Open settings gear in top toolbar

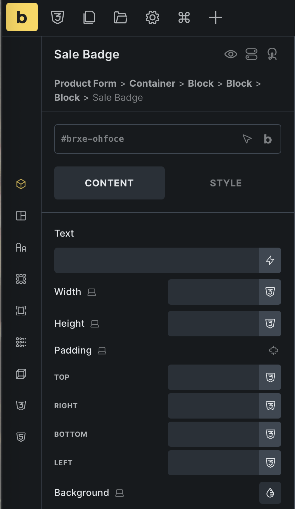click(152, 17)
